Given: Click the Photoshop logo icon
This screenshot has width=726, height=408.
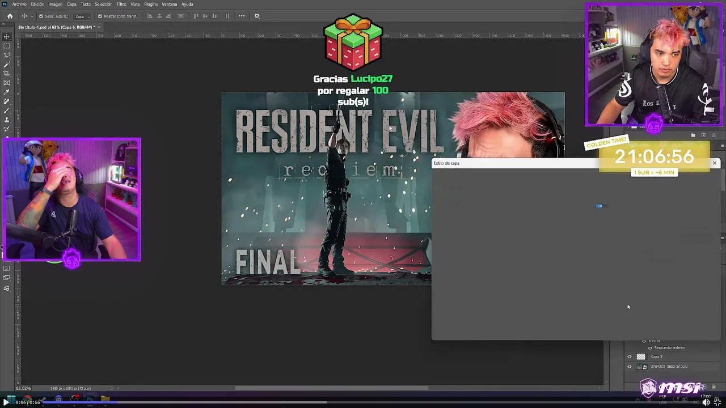Looking at the screenshot, I should pos(5,4).
